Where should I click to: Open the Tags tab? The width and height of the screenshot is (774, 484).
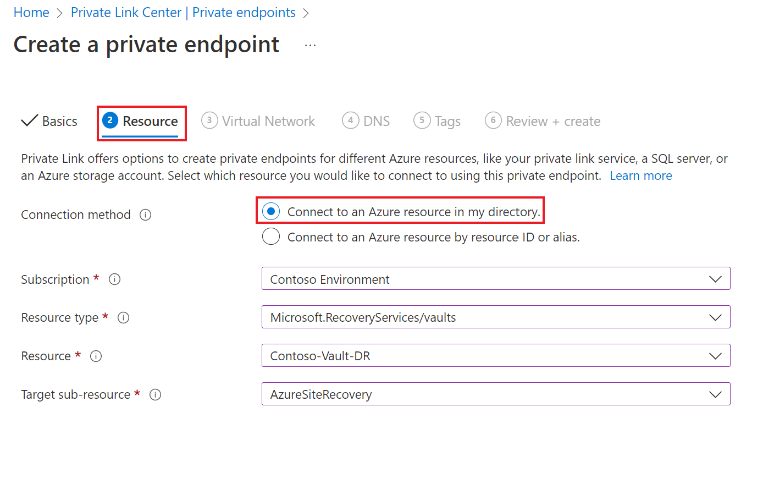[447, 121]
